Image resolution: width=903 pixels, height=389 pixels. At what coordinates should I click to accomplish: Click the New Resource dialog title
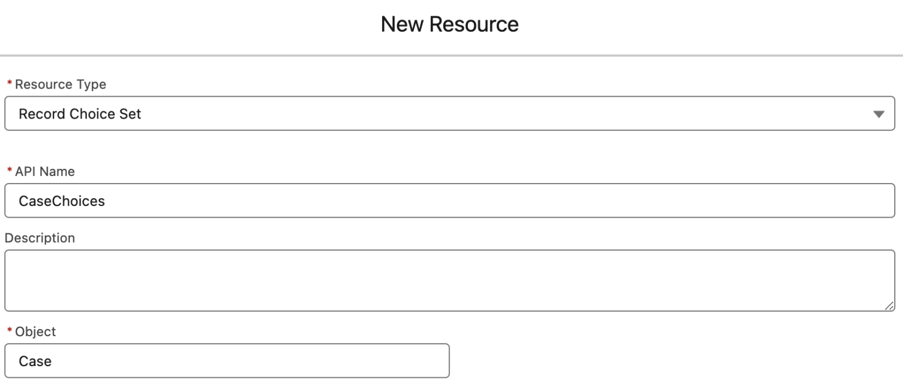click(x=451, y=25)
